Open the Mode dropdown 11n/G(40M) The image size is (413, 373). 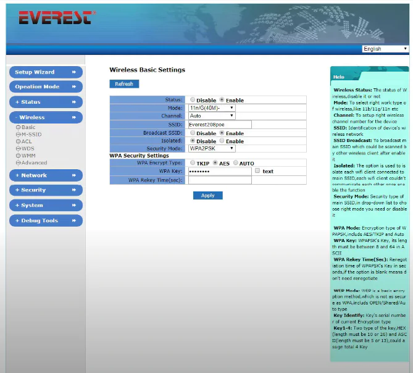pyautogui.click(x=212, y=107)
